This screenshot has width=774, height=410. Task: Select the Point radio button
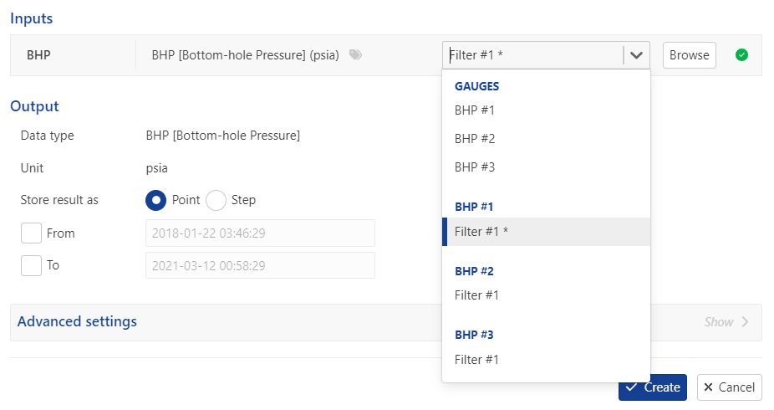(x=156, y=200)
